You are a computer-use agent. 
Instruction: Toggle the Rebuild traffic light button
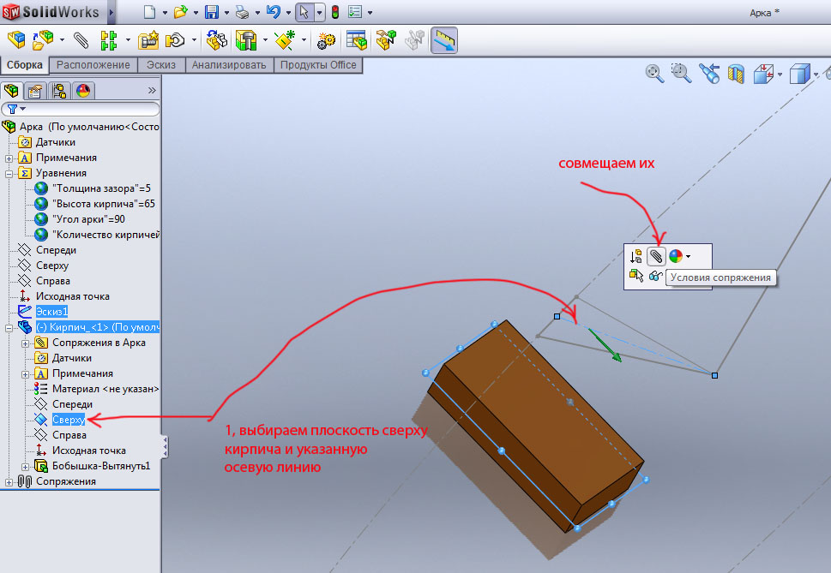click(x=334, y=12)
